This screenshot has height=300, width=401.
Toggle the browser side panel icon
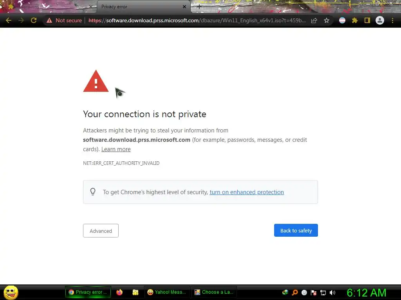367,20
